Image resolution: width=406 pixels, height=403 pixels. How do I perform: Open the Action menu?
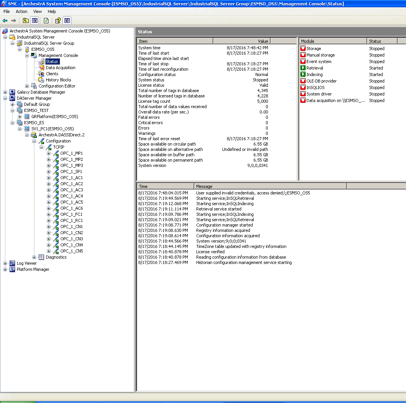21,11
